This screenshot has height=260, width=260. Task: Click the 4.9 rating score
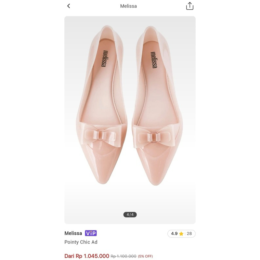coord(174,234)
